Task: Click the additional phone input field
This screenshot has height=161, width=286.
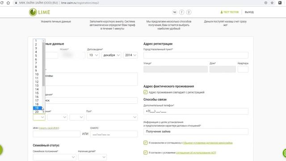Action: (196, 111)
